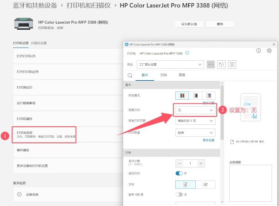The height and width of the screenshot is (206, 279).
Task: Open 打开打印队列 row
Action: click(x=68, y=56)
